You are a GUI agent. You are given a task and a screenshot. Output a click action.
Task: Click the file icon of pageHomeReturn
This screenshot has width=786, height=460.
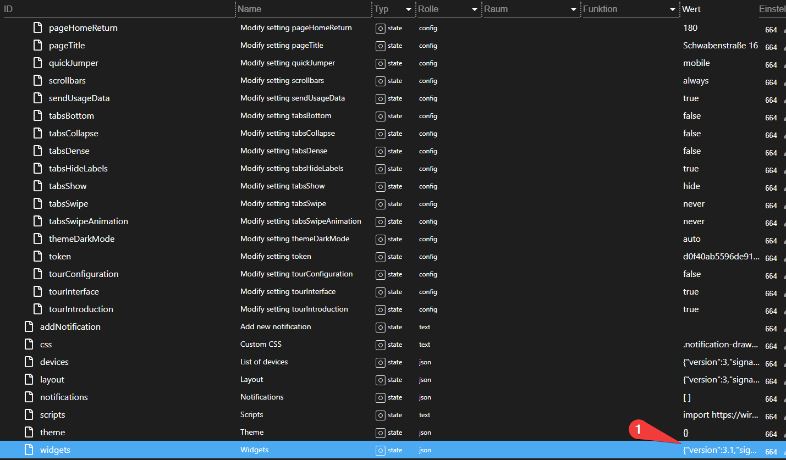tap(37, 27)
